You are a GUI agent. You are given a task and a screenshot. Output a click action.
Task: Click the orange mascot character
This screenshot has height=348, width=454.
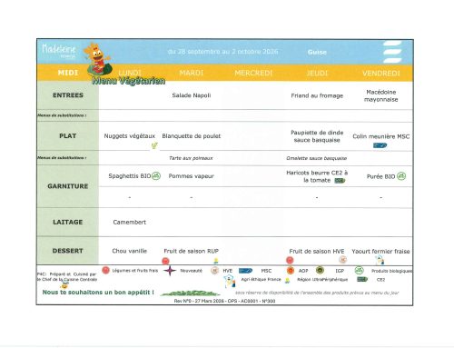coord(98,60)
